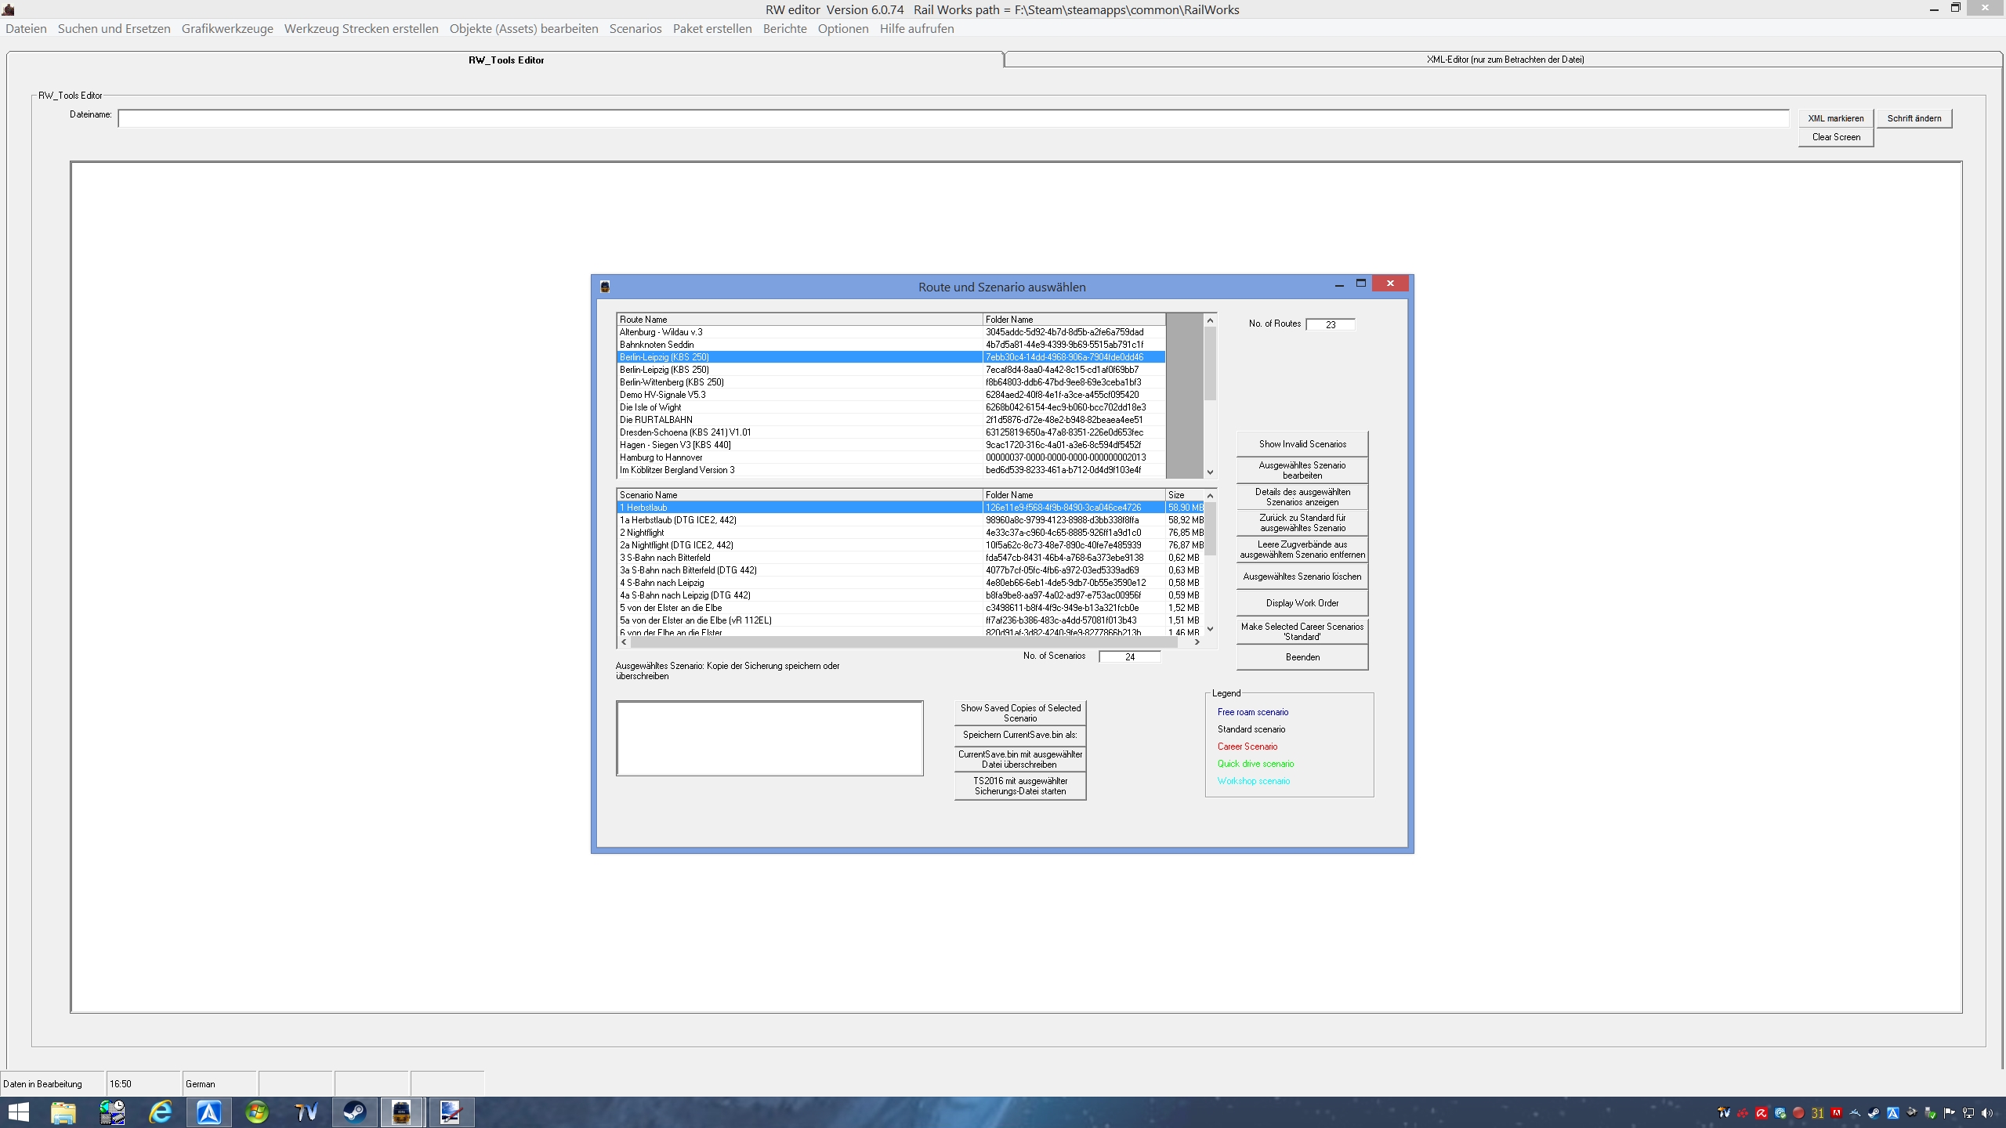This screenshot has height=1128, width=2006.
Task: Click the Adobe tray icon
Action: coord(1836,1112)
